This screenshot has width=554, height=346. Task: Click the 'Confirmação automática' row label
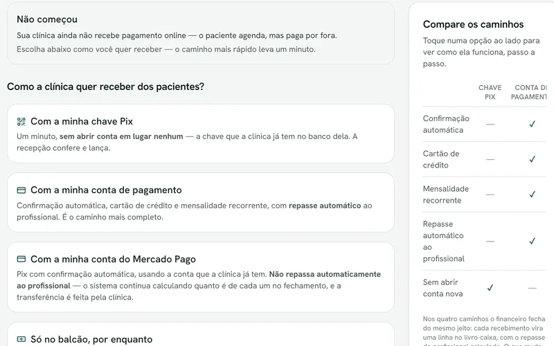coord(446,125)
